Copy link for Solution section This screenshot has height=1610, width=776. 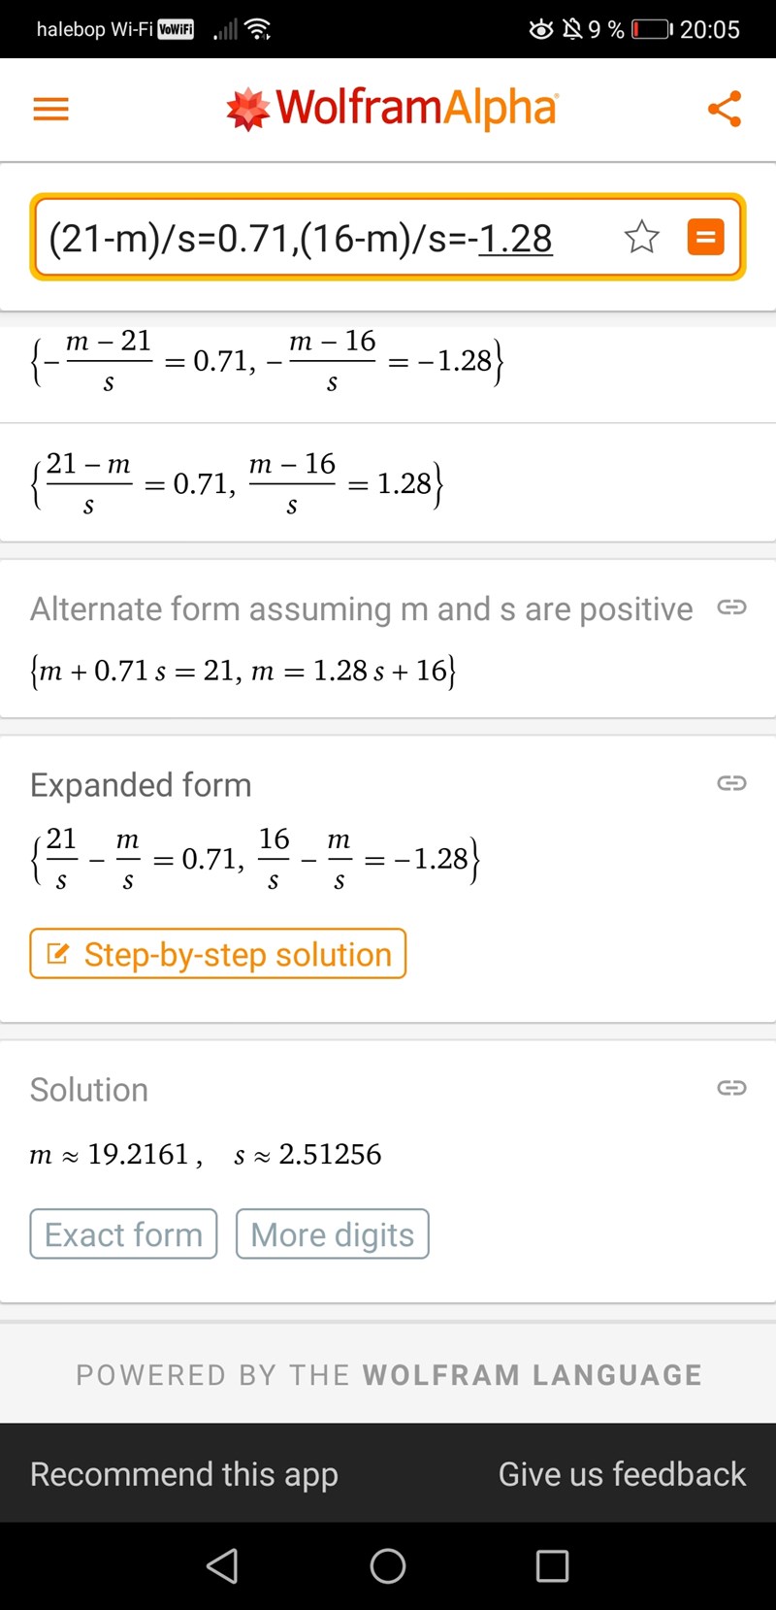tap(731, 1088)
